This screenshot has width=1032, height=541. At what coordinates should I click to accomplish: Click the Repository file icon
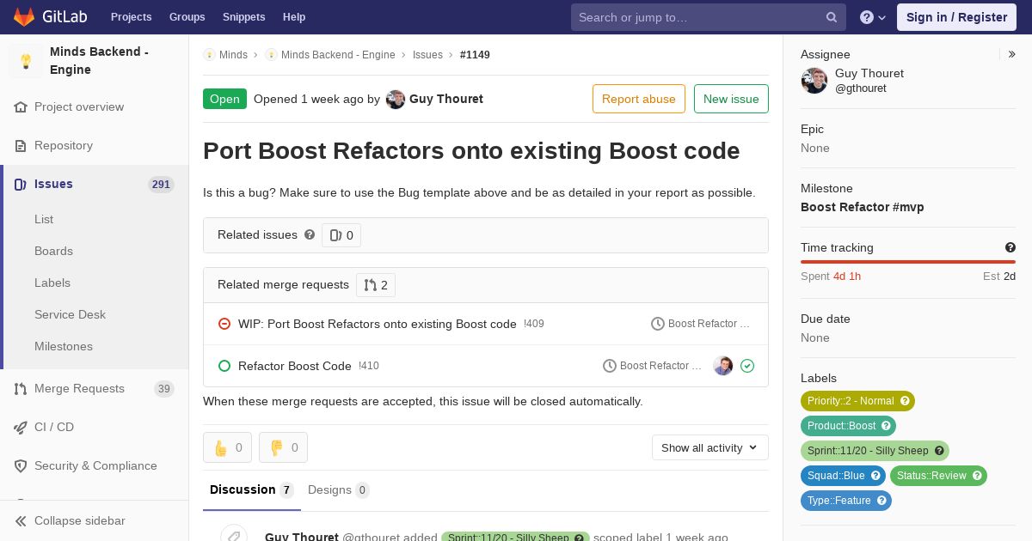(x=21, y=146)
